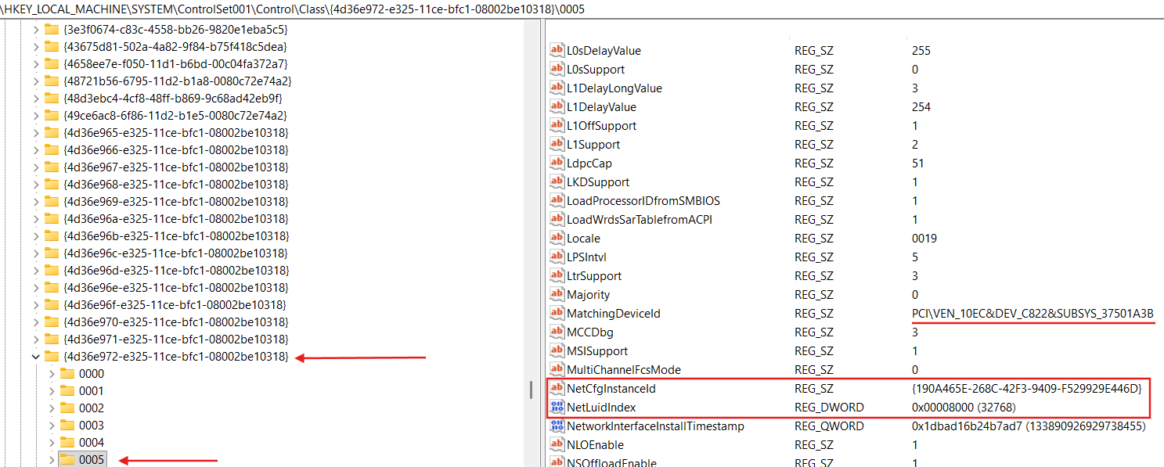This screenshot has height=467, width=1164.
Task: Click the NetCfgInstanceId string value icon
Action: (x=557, y=389)
